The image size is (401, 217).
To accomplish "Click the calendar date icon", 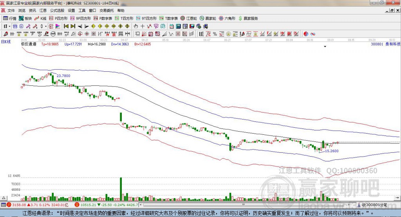I will coord(172,26).
